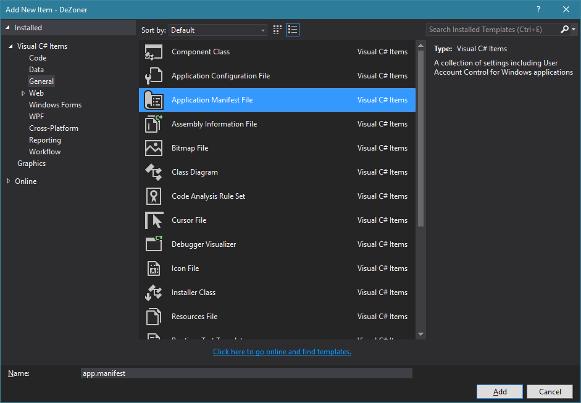Click the Add button
This screenshot has height=403, width=581.
coord(499,391)
